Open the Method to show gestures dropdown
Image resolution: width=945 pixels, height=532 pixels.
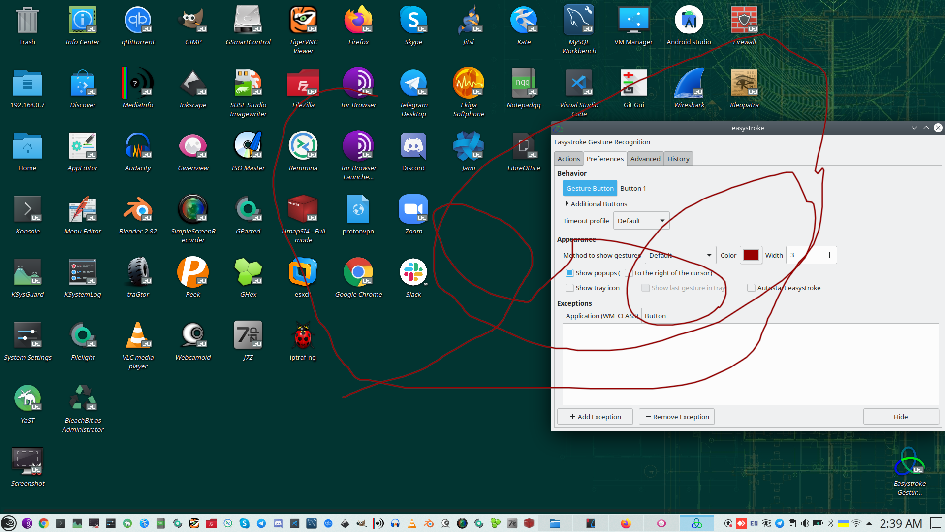coord(680,255)
